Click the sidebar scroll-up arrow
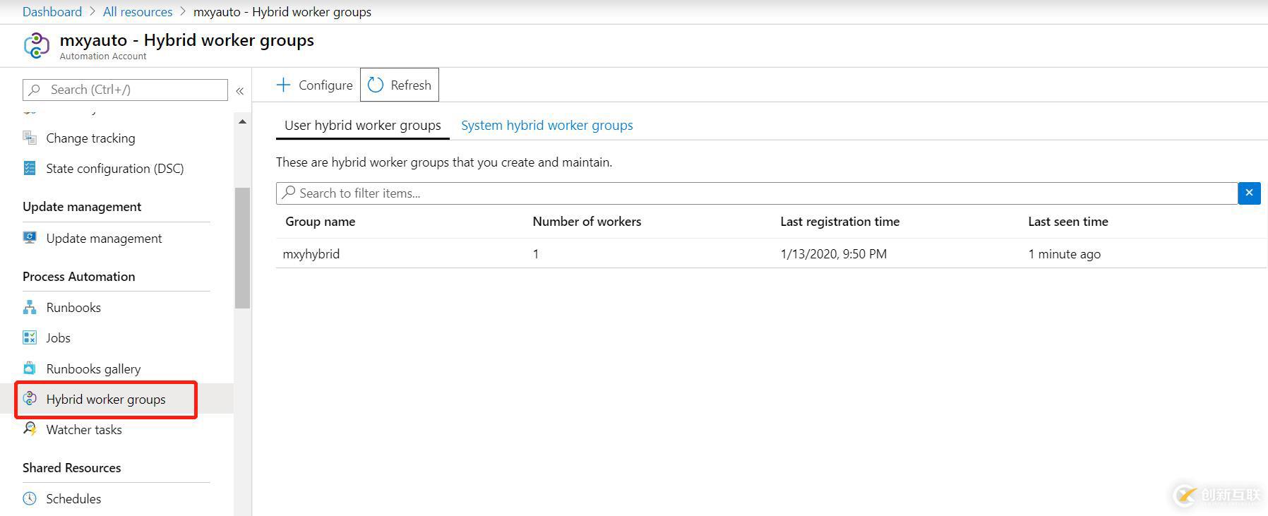 point(242,122)
